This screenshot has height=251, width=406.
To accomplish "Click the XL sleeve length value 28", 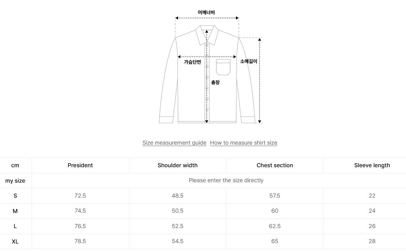I will click(372, 241).
